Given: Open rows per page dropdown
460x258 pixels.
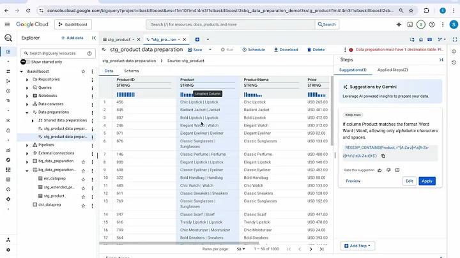Looking at the screenshot, I should coord(241,249).
